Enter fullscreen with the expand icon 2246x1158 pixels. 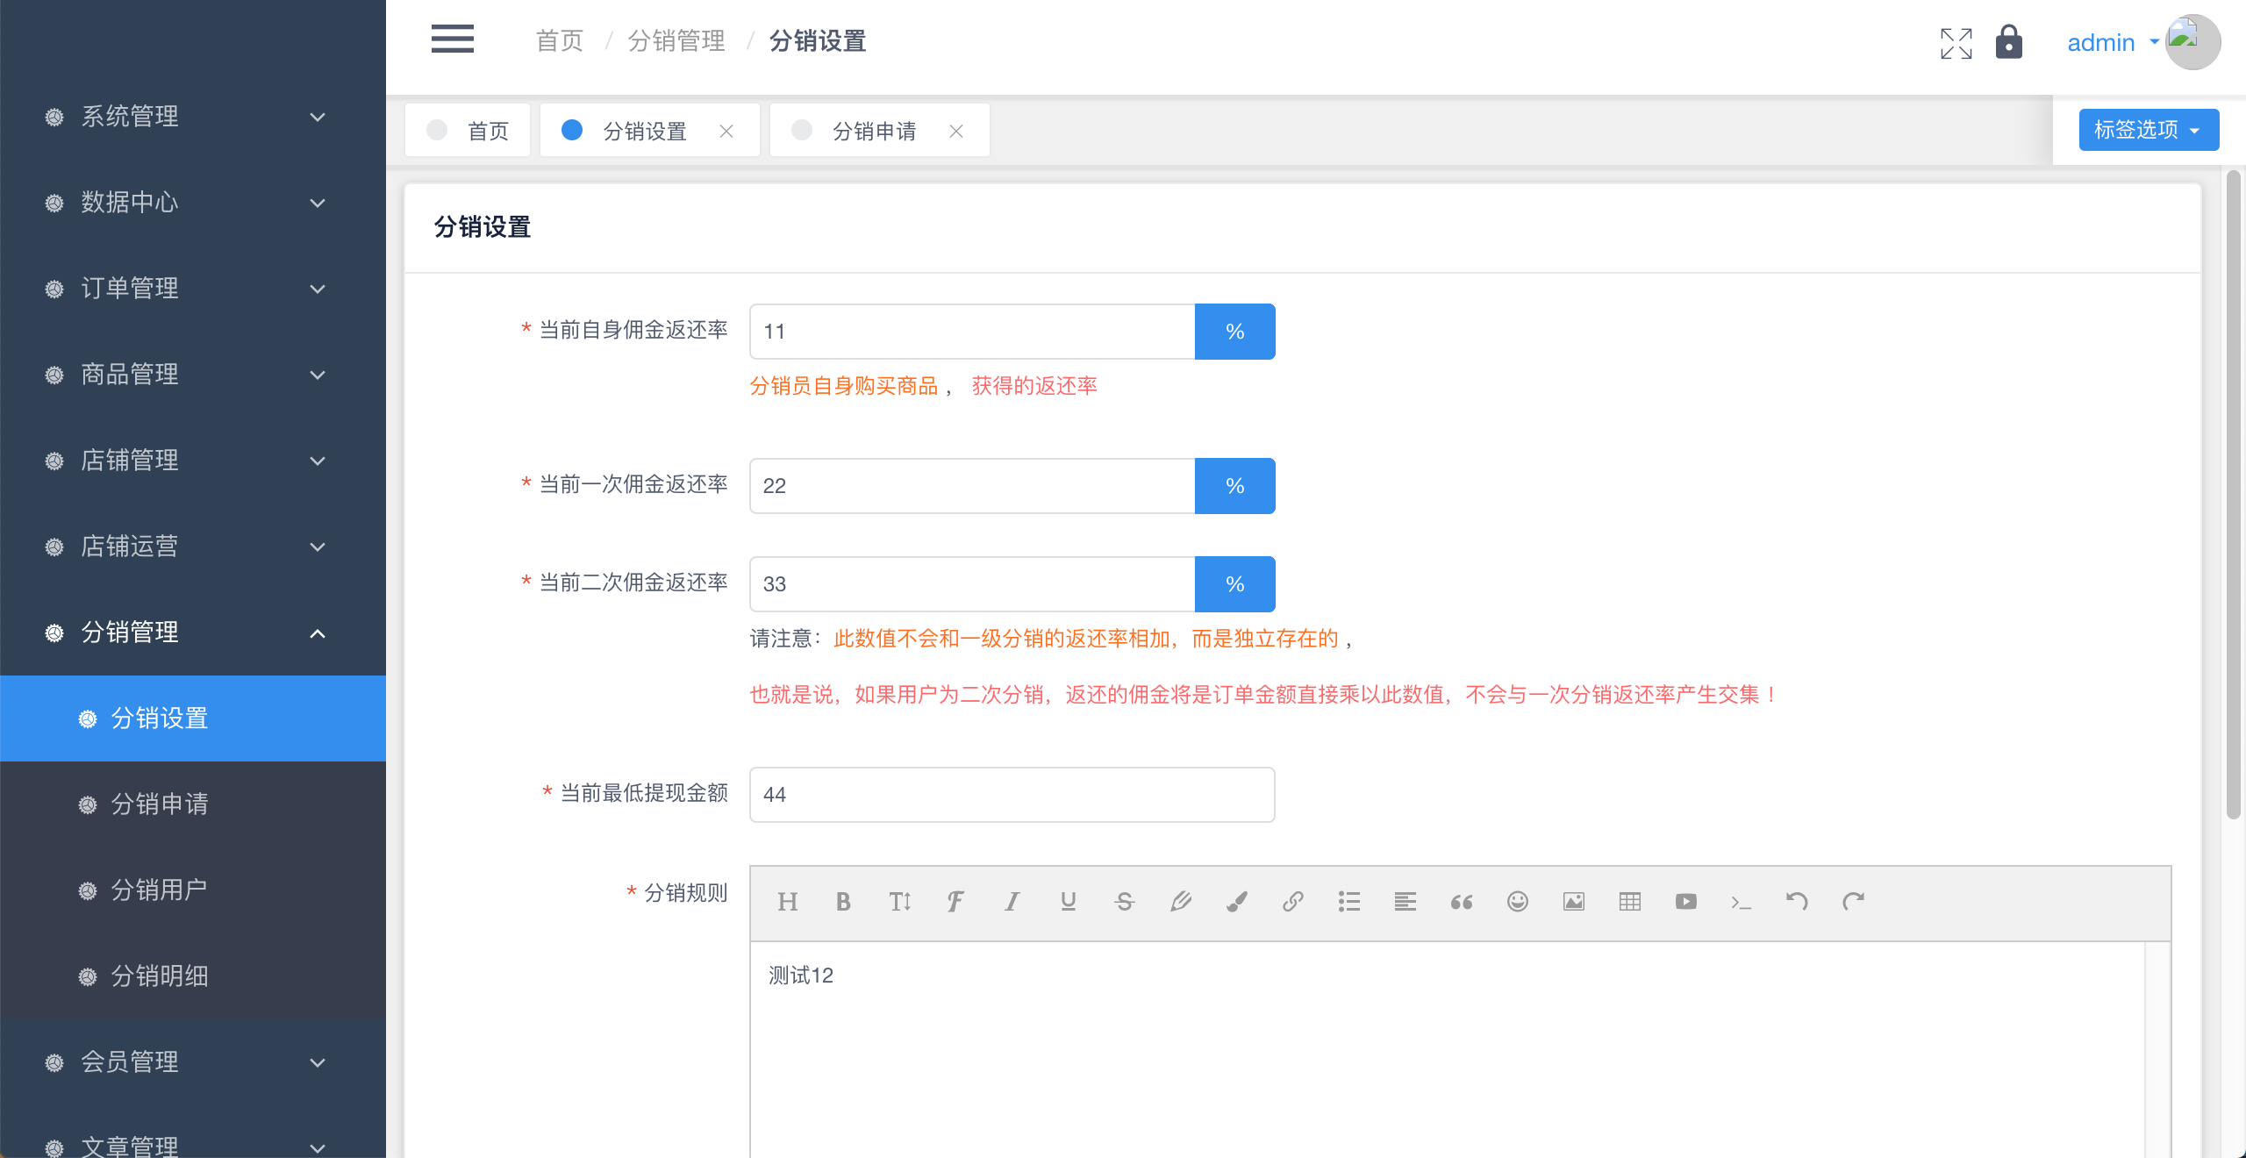pos(1956,43)
